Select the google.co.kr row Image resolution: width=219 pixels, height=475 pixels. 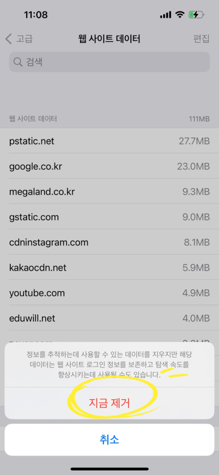pyautogui.click(x=109, y=166)
